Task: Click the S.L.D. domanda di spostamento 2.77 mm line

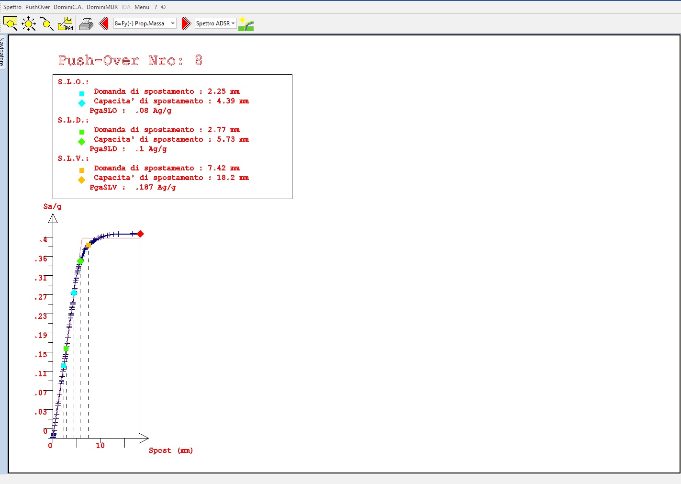Action: [167, 130]
